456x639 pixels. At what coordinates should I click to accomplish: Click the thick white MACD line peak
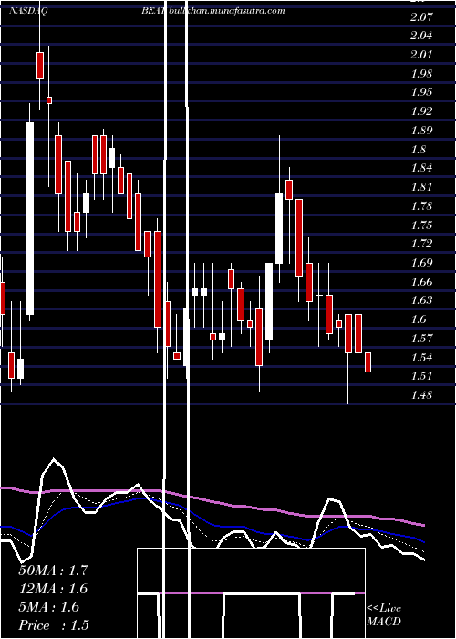(x=54, y=460)
